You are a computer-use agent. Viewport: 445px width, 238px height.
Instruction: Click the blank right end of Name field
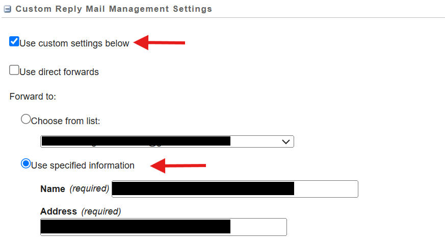[326, 189]
